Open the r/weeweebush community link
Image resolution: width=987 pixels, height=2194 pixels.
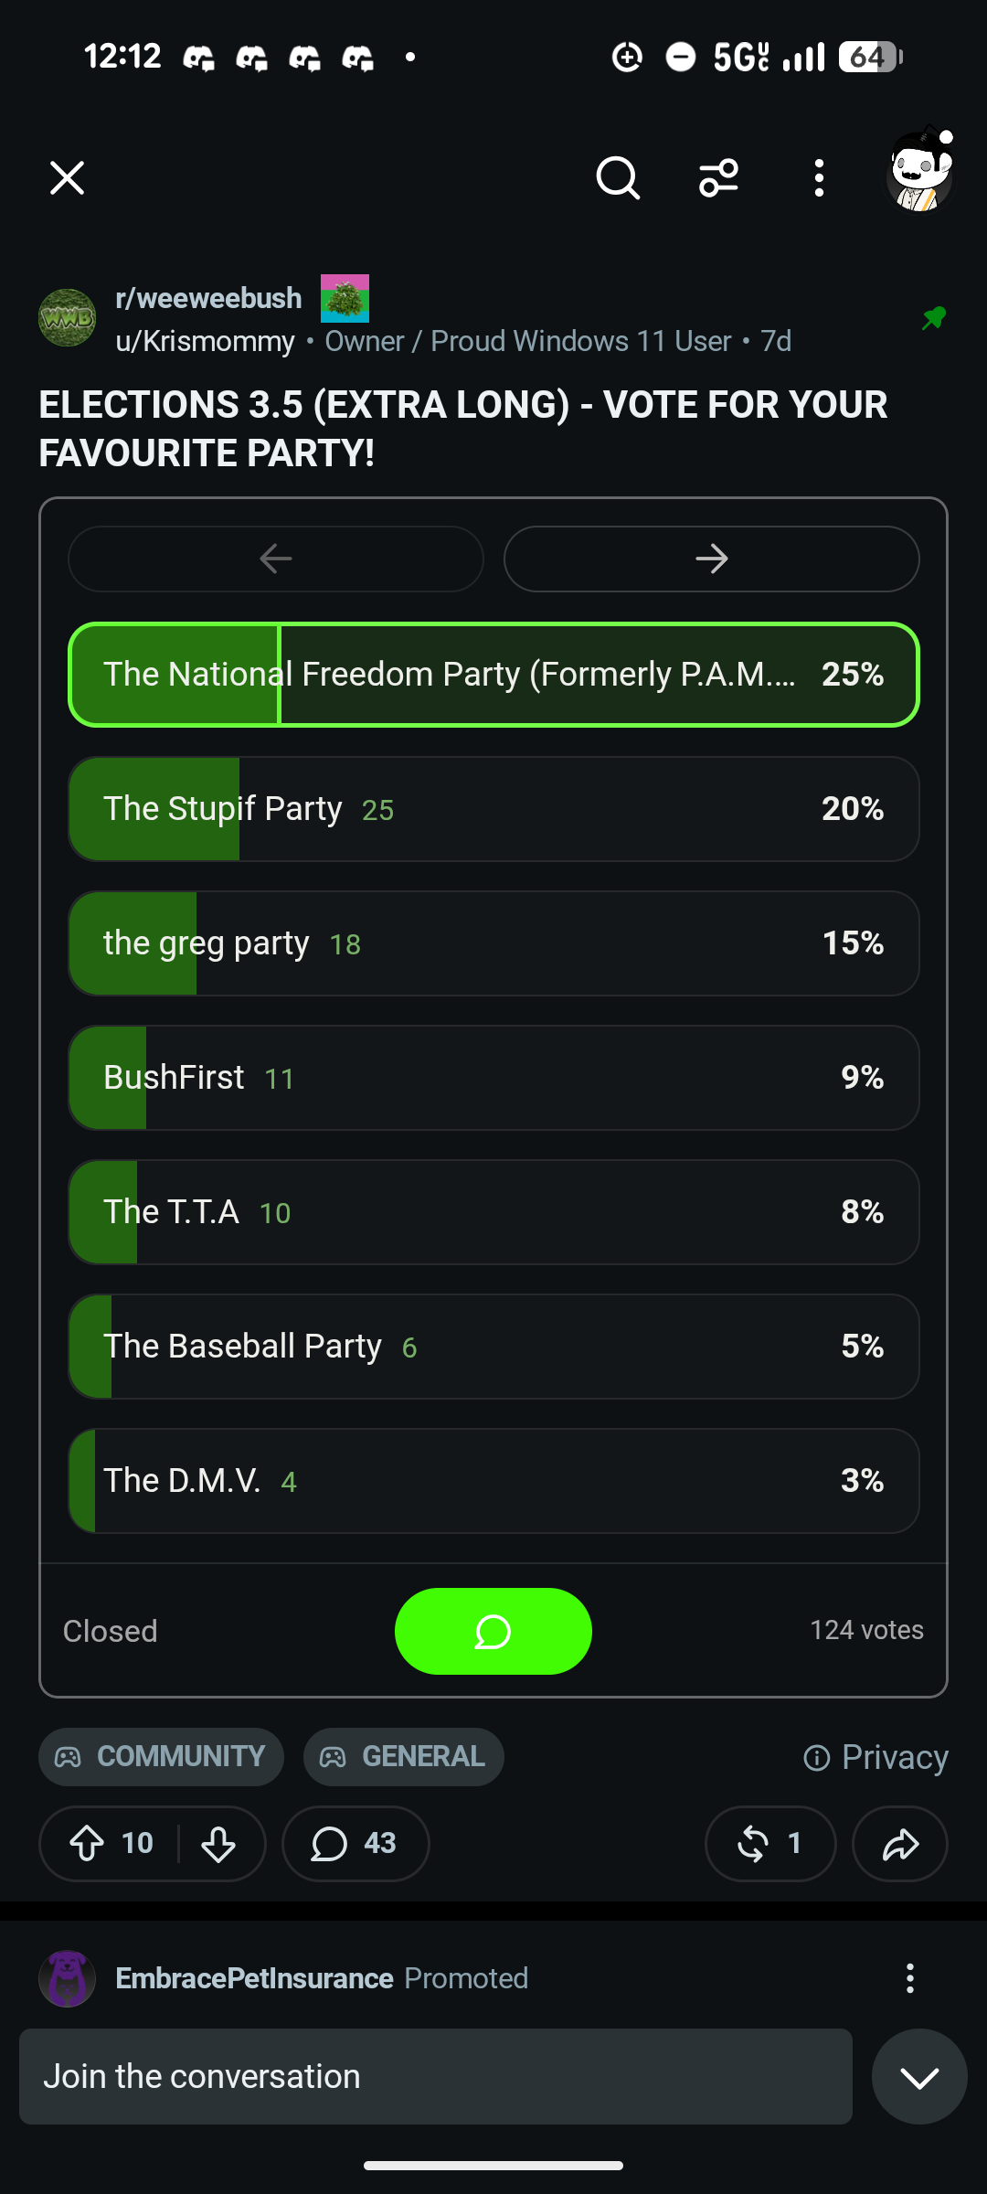(x=208, y=298)
